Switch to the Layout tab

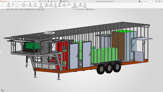pyautogui.click(x=8, y=9)
